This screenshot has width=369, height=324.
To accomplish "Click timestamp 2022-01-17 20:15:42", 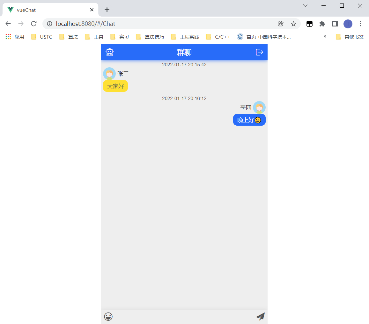I will pyautogui.click(x=184, y=65).
